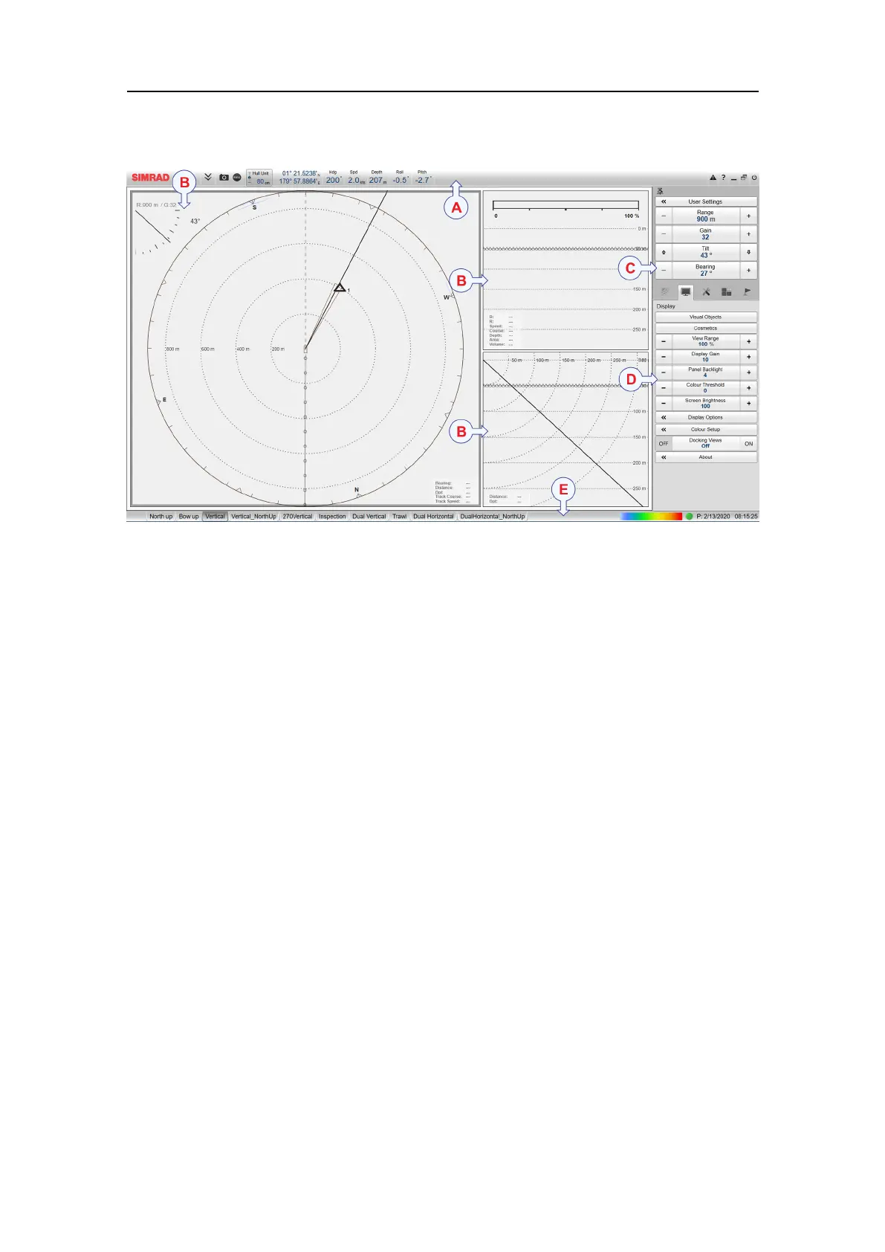Open the Objects menu flag icon
Image resolution: width=885 pixels, height=1252 pixels.
[x=748, y=292]
